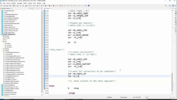177x100 pixels.
Task: Click the 'Smart Insert' status bar entry
Action: (x=124, y=97)
